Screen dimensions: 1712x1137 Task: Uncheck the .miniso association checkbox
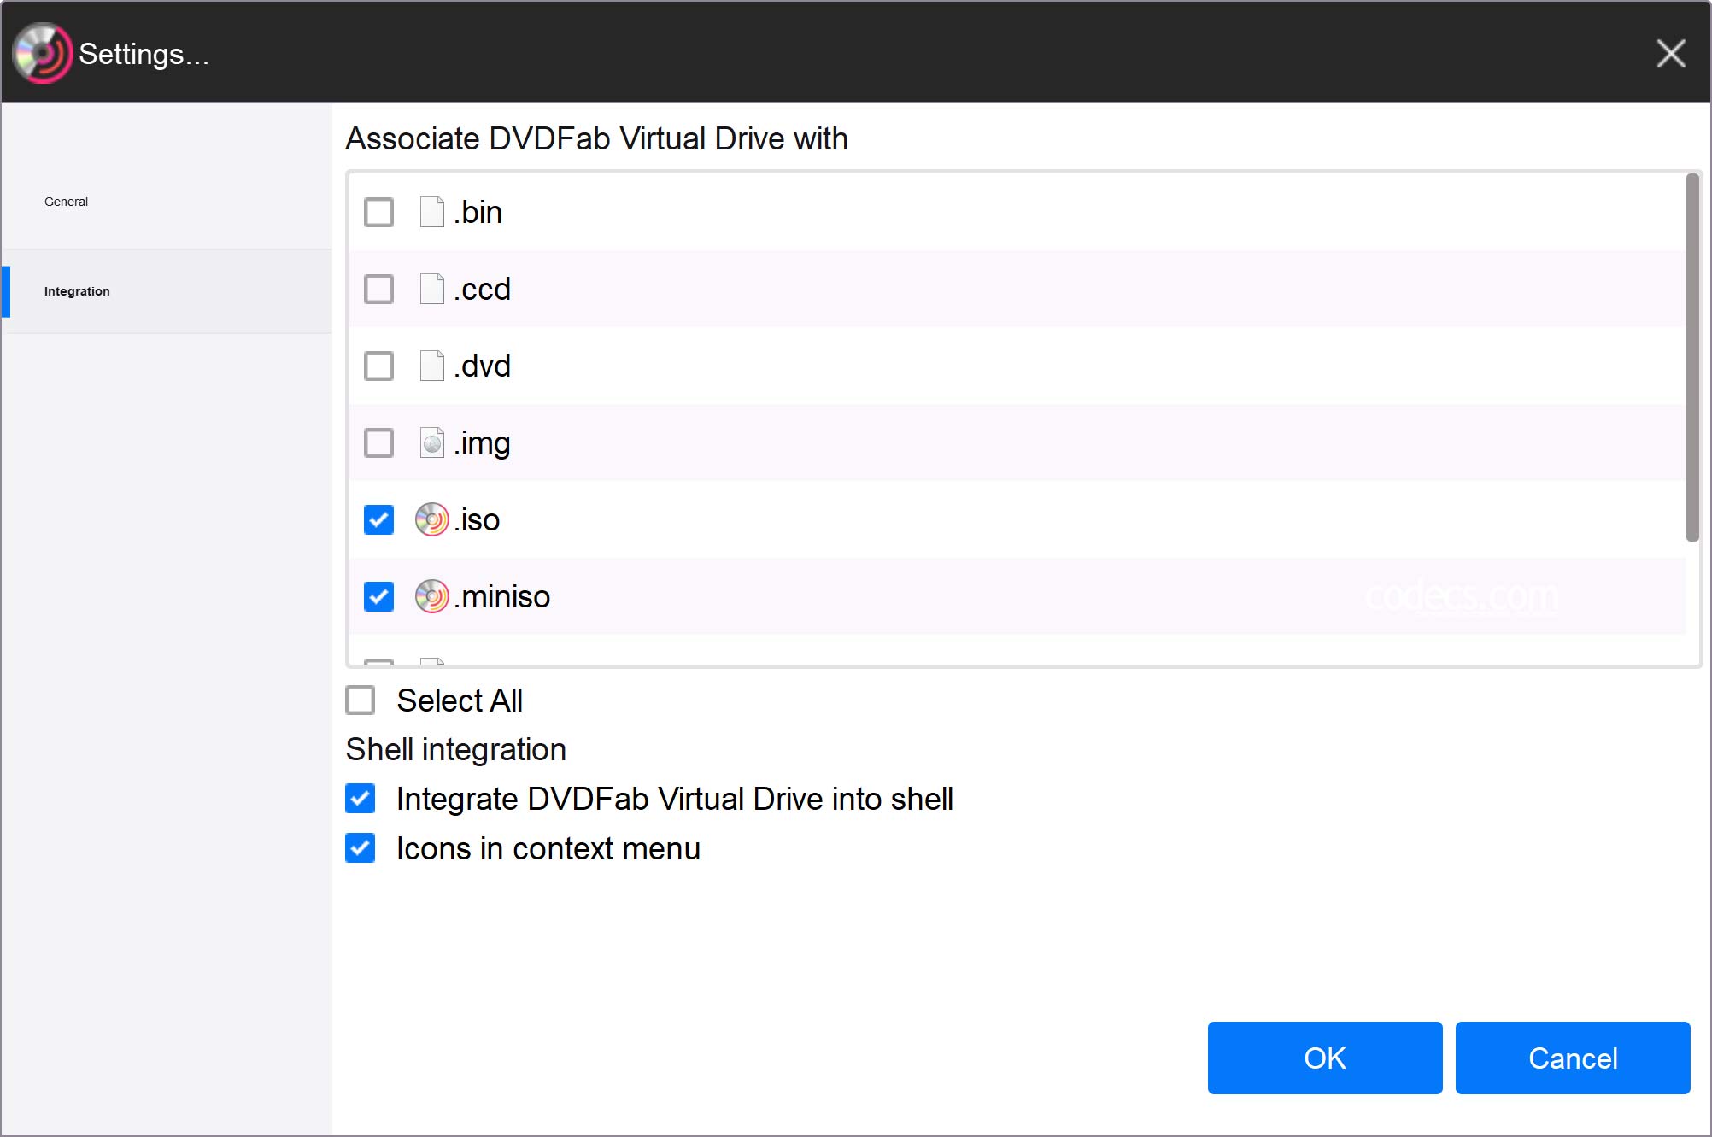(x=378, y=596)
